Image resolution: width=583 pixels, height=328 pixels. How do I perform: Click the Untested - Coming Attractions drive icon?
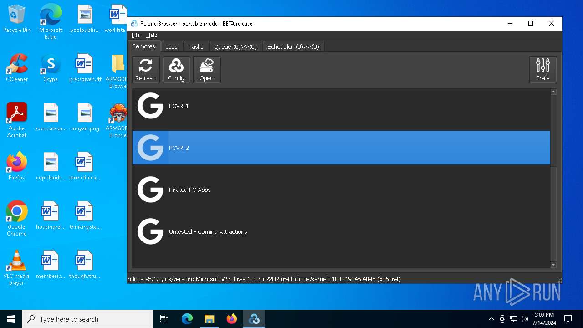point(150,231)
